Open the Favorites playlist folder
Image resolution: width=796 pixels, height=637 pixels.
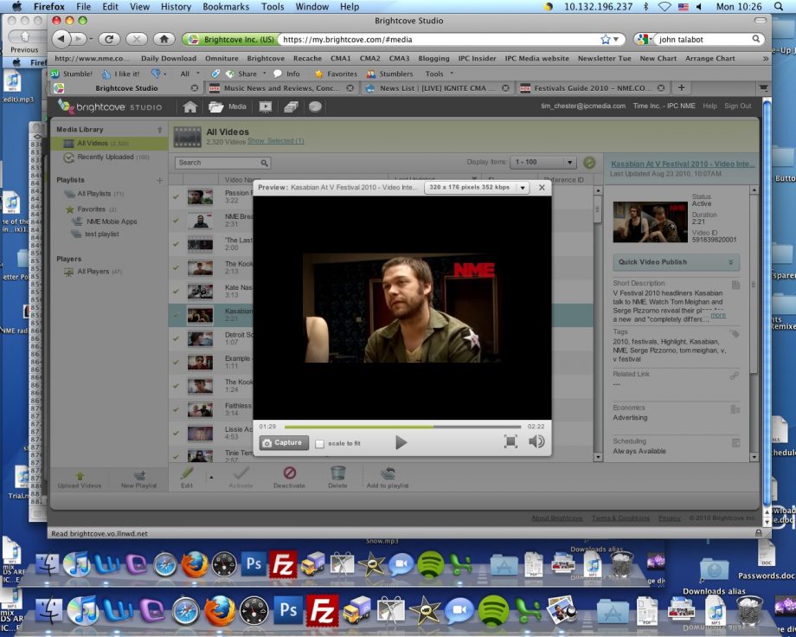tap(91, 209)
